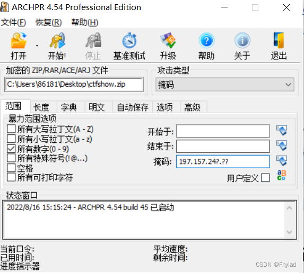Switch to the 高级 tab

[194, 107]
